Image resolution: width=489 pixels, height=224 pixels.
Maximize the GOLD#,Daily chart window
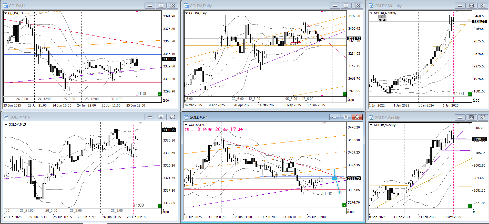pos(346,6)
